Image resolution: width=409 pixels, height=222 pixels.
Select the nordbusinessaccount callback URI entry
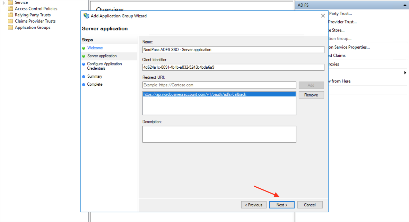(x=219, y=95)
